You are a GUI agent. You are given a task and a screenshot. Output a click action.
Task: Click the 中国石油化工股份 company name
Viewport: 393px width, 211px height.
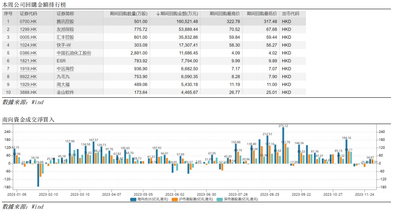73,53
